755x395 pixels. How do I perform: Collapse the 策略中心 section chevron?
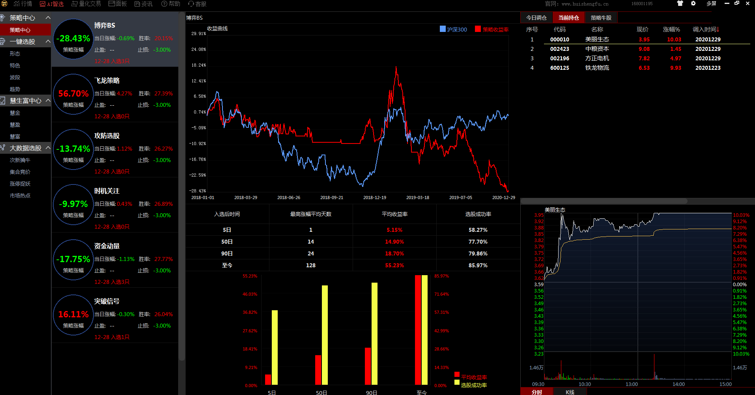point(48,18)
